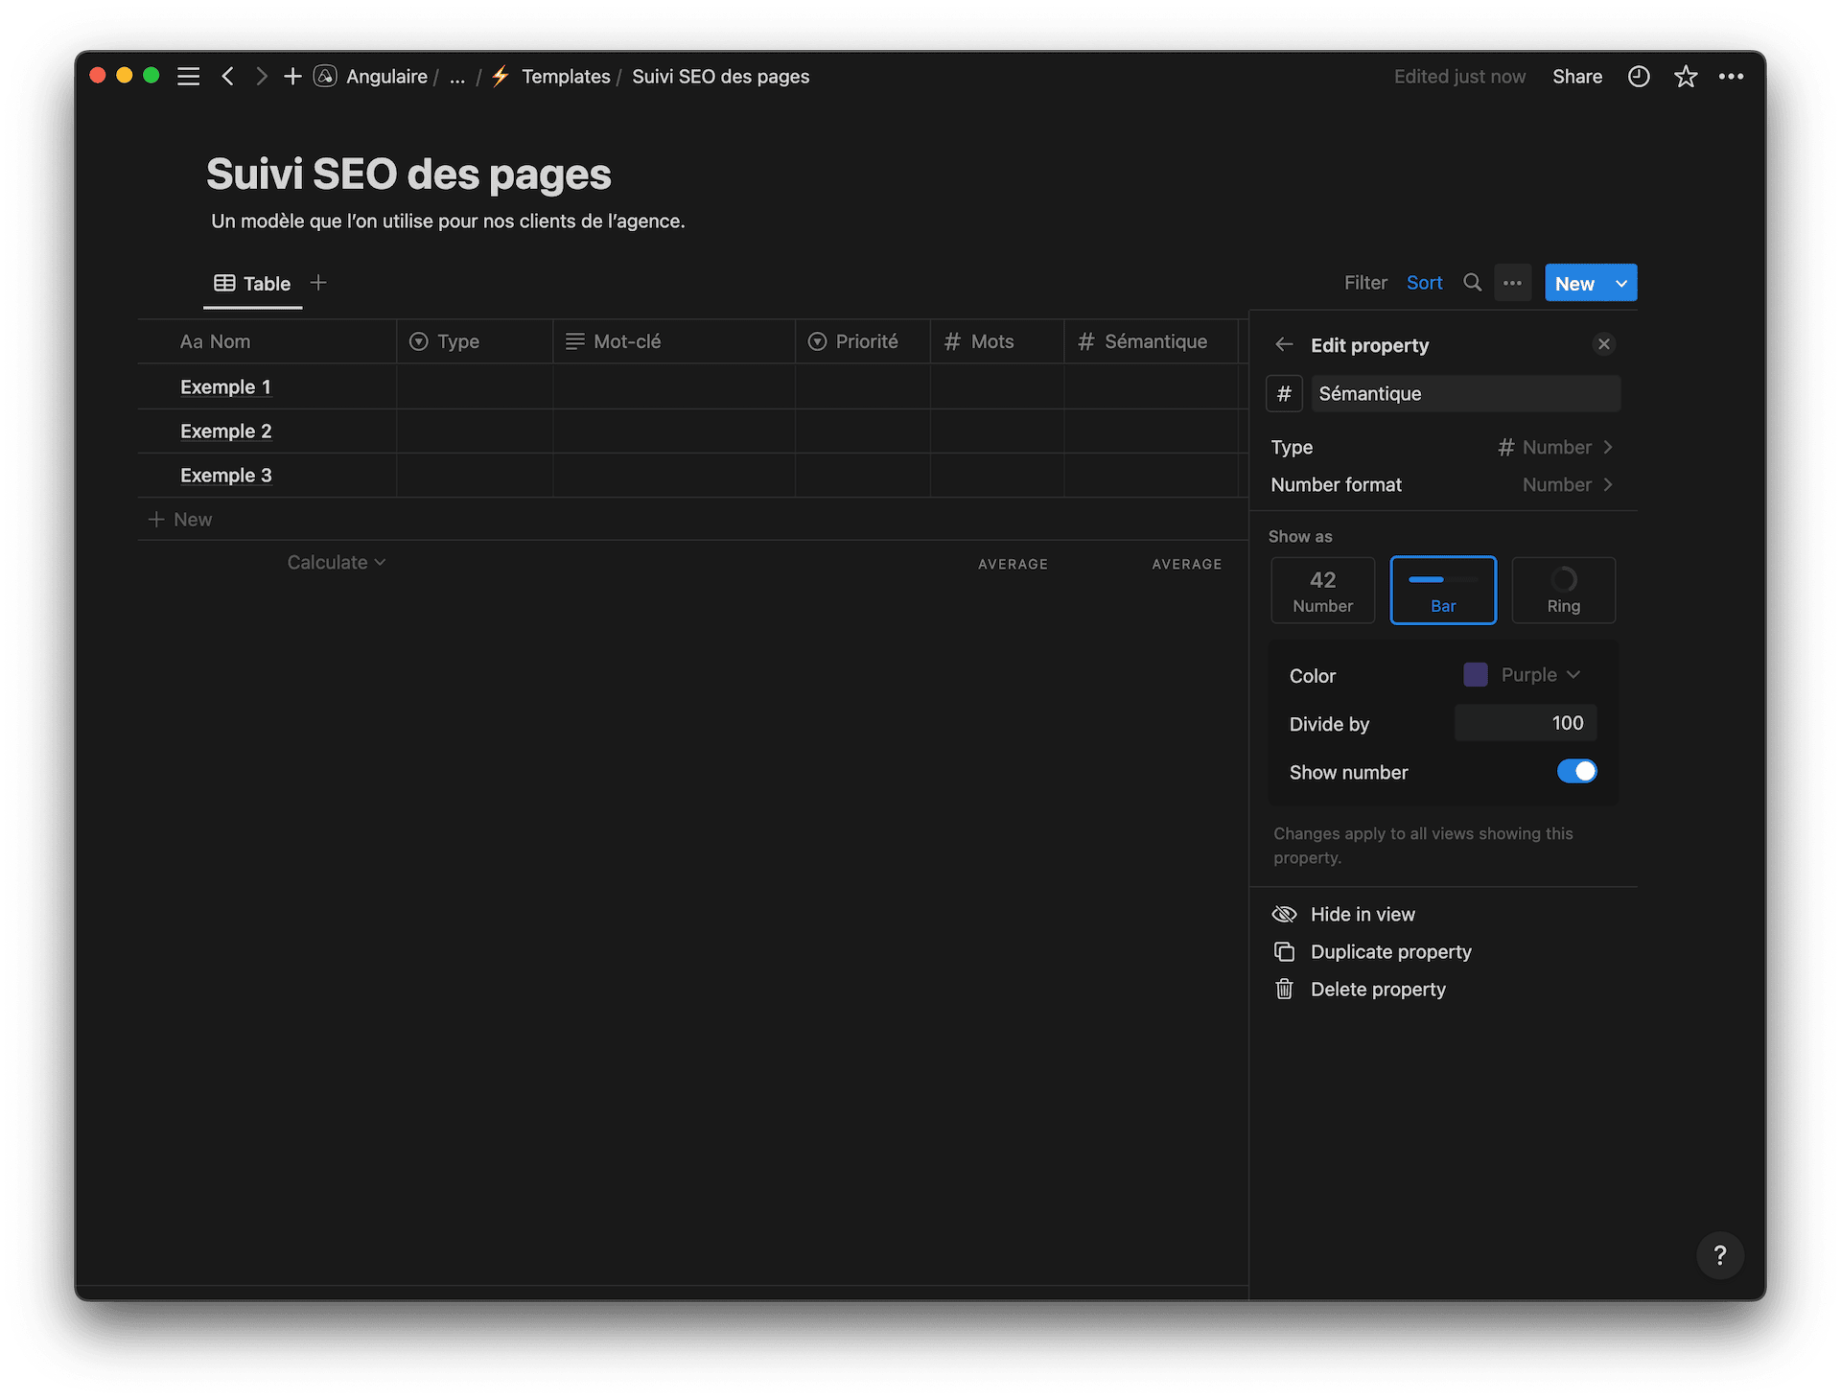
Task: Open the sidebar hamburger menu
Action: 189,77
